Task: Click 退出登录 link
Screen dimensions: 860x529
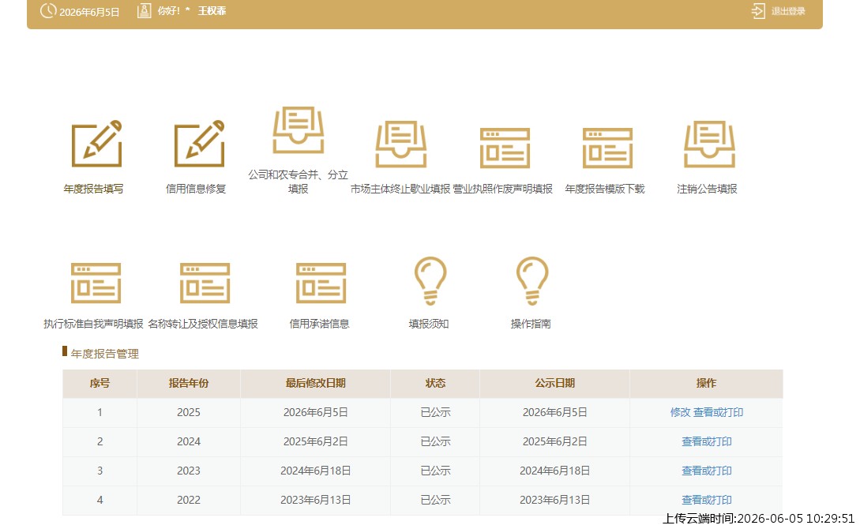Action: coord(788,11)
